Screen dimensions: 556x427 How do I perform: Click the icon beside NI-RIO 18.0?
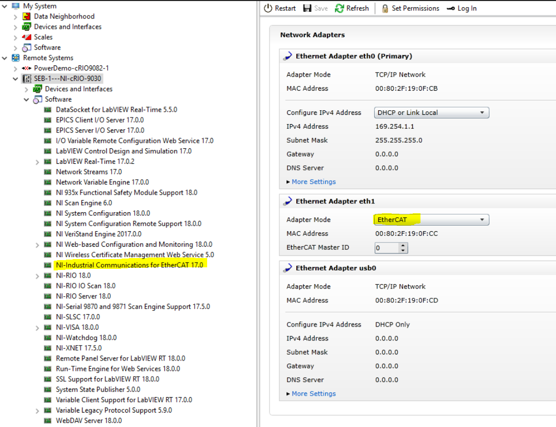47,276
